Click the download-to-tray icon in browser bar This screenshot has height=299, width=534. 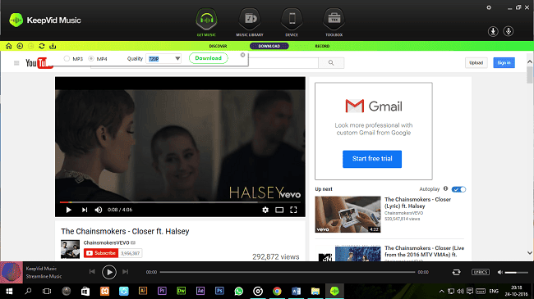[x=53, y=46]
